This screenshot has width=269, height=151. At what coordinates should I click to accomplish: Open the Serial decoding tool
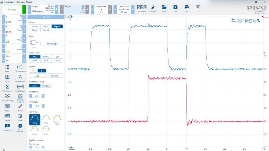(x=7, y=98)
